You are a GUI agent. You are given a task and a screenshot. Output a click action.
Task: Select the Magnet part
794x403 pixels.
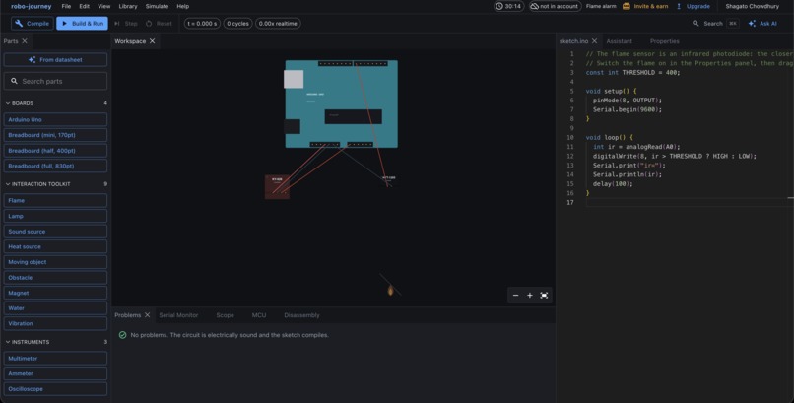[55, 294]
